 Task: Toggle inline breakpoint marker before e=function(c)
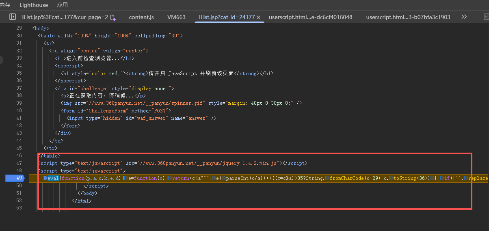[126, 178]
